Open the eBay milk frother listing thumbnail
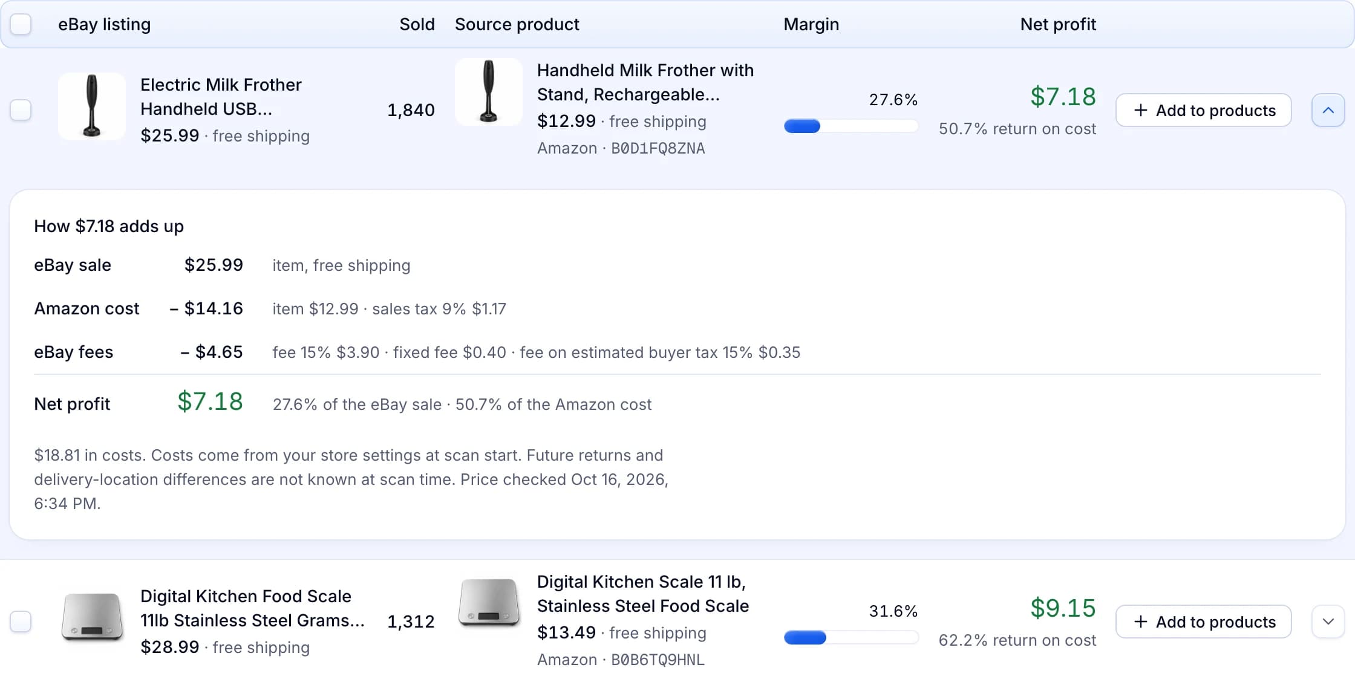The image size is (1355, 682). click(92, 106)
